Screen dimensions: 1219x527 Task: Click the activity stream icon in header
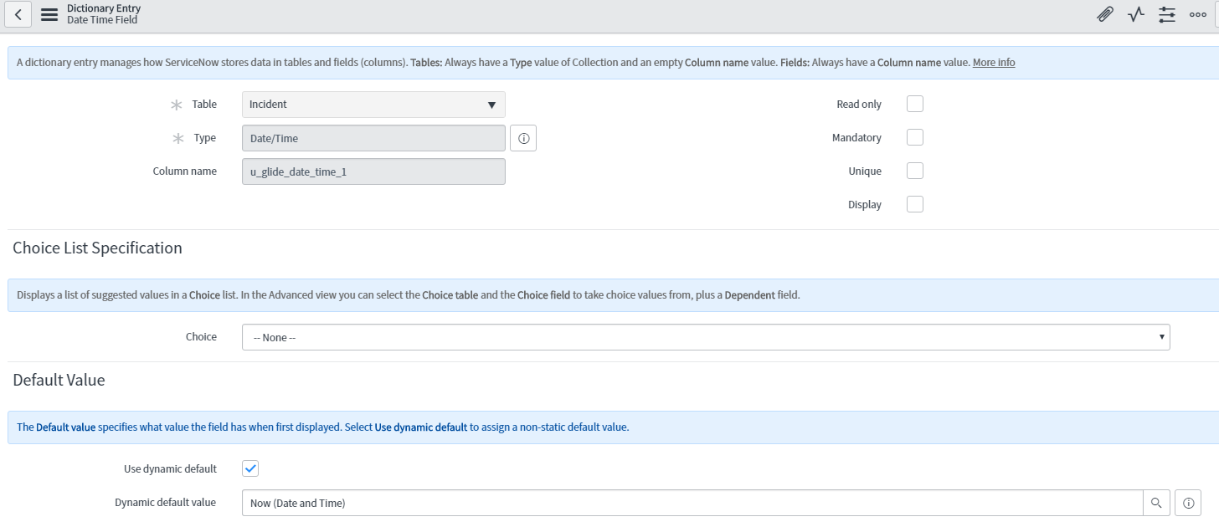(x=1135, y=14)
